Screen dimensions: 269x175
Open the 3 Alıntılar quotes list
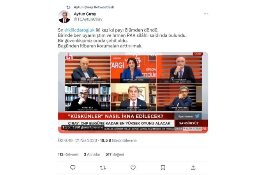click(x=92, y=154)
